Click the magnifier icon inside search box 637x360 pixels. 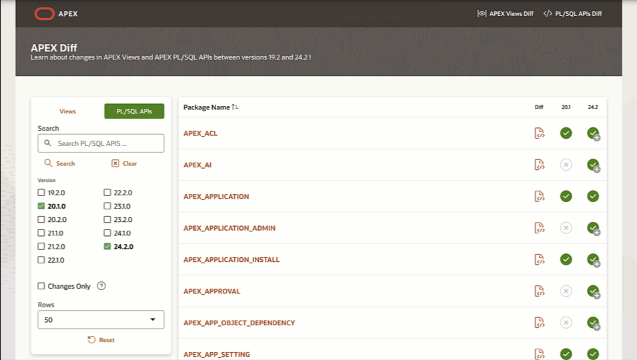click(47, 143)
